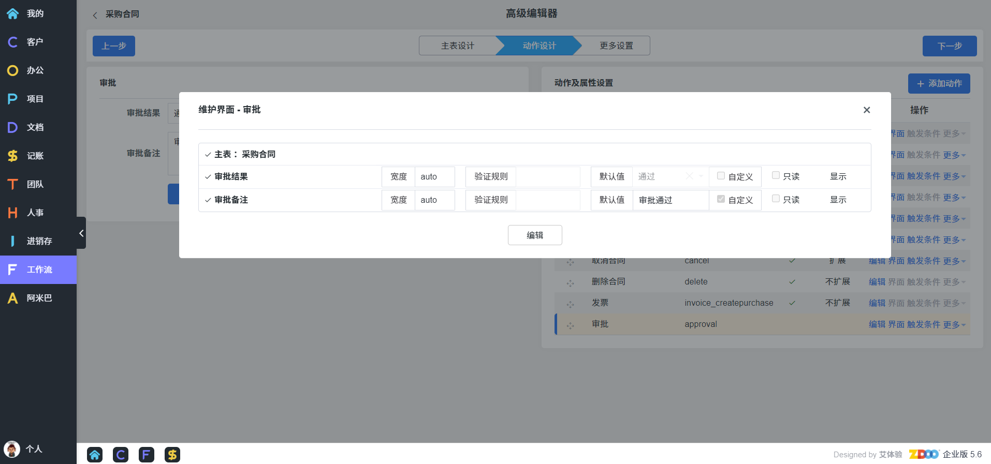Open the 办公 (Office) app icon
This screenshot has height=464, width=991.
point(13,70)
